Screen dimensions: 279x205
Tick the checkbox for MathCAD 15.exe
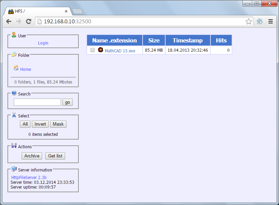(x=93, y=50)
